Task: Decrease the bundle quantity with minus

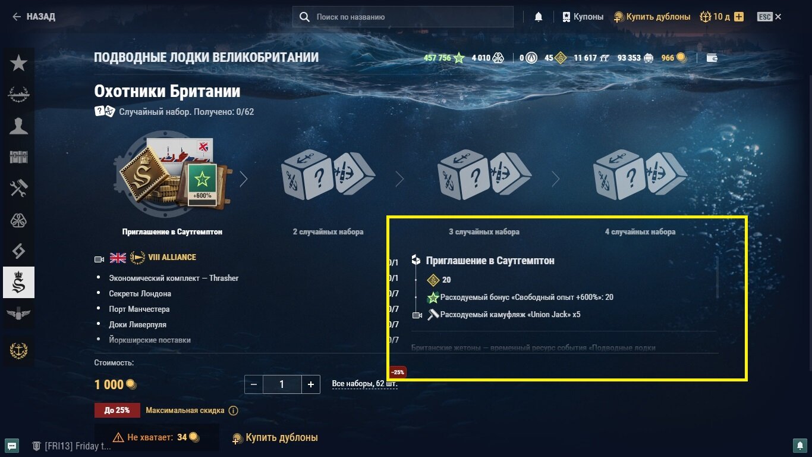Action: (x=254, y=384)
